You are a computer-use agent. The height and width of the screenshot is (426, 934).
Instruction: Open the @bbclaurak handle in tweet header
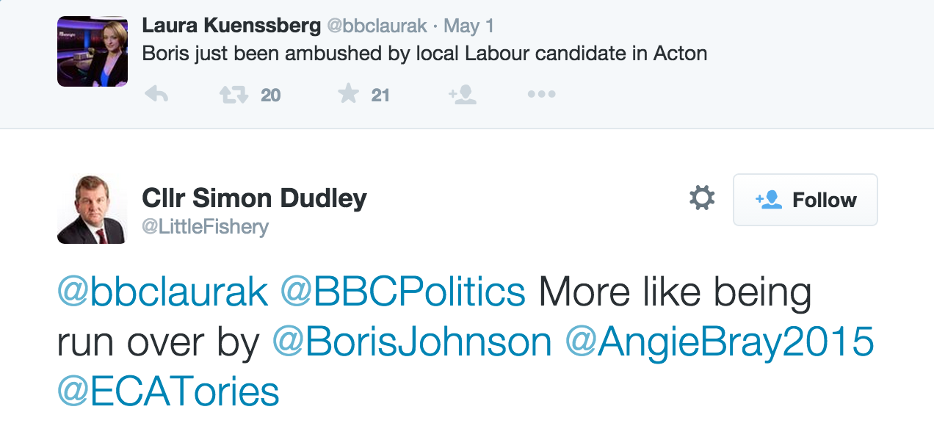pos(376,26)
